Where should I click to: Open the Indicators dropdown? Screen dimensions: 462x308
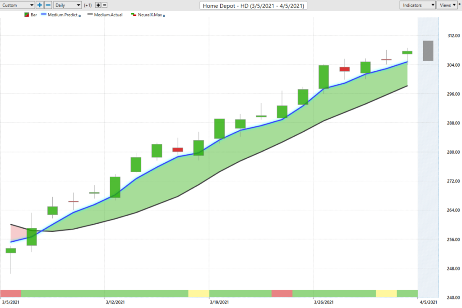[417, 5]
